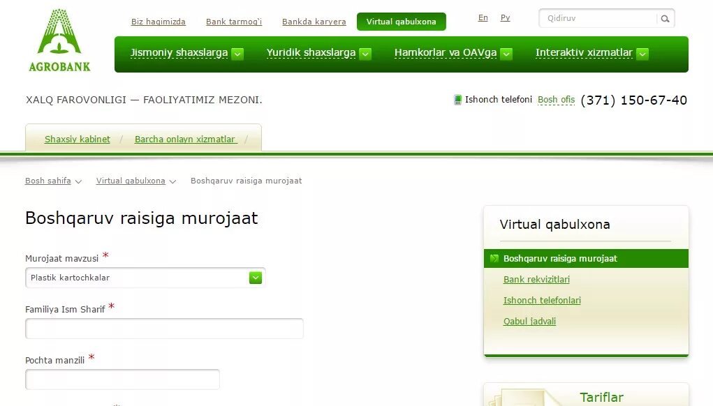Open the Bankda karyera link
This screenshot has width=713, height=406.
click(x=314, y=22)
